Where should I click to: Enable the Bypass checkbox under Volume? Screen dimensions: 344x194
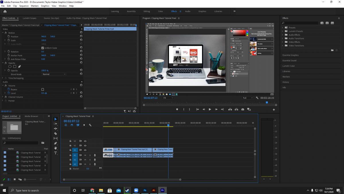(42, 89)
